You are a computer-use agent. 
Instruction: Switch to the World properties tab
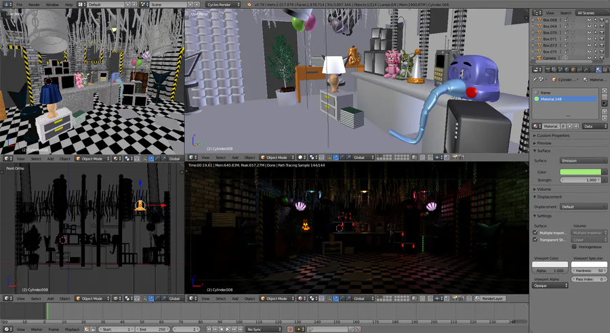click(567, 70)
